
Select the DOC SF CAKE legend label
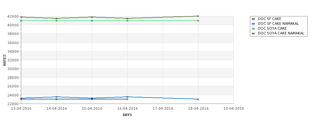click(x=270, y=19)
